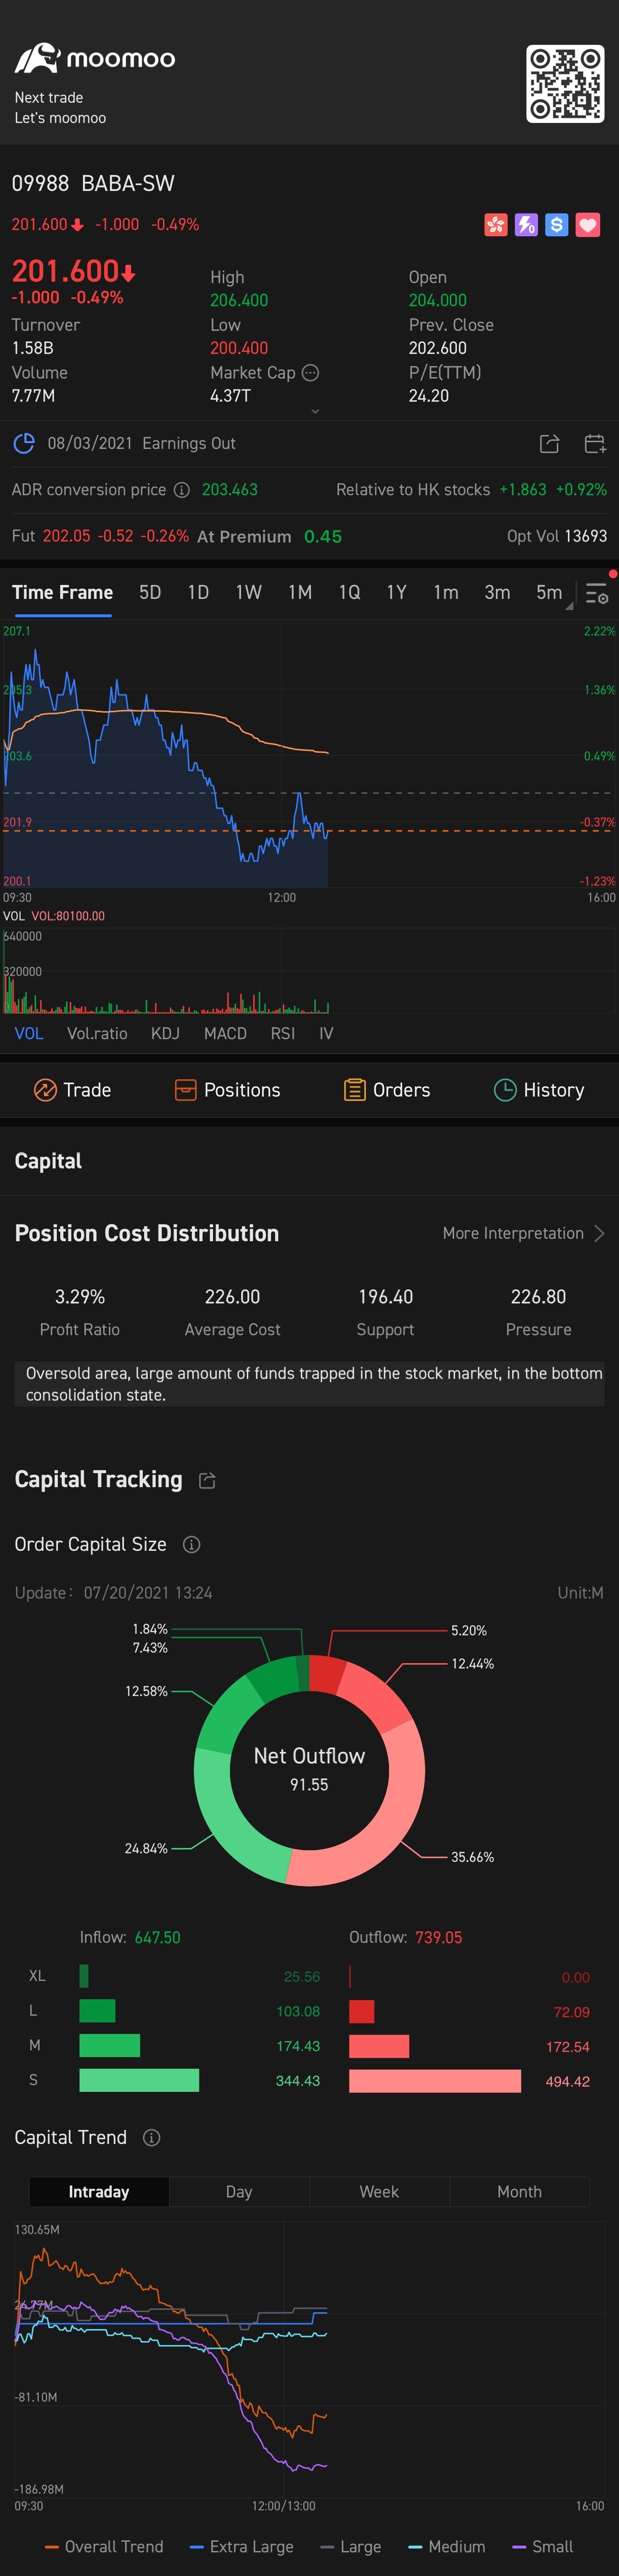
Task: Select the Time Frame tab
Action: (x=62, y=592)
